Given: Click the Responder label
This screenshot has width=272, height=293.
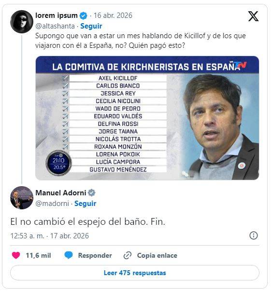Looking at the screenshot, I should point(95,255).
